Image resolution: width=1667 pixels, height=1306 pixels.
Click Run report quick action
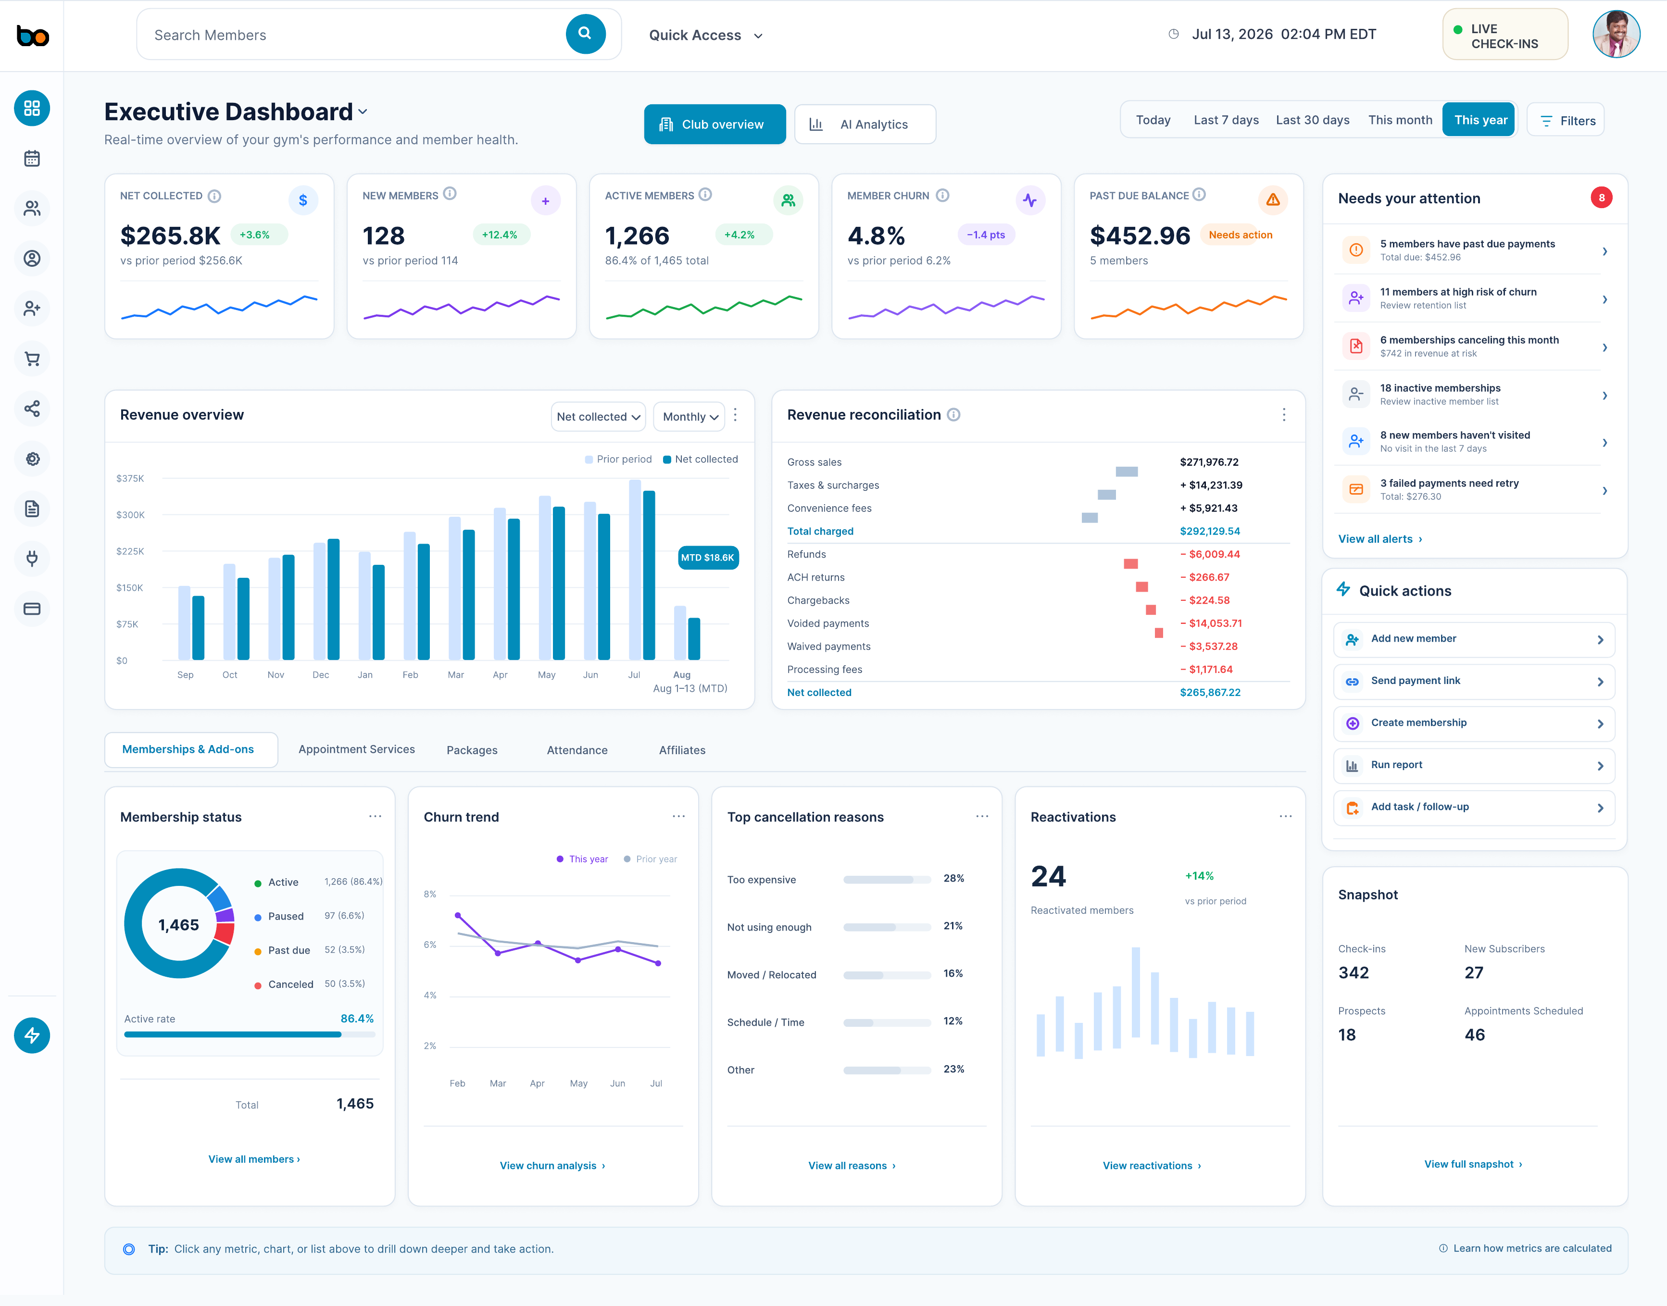[1474, 765]
